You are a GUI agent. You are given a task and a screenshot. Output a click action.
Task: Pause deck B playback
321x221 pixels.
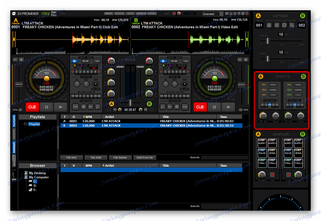214,107
